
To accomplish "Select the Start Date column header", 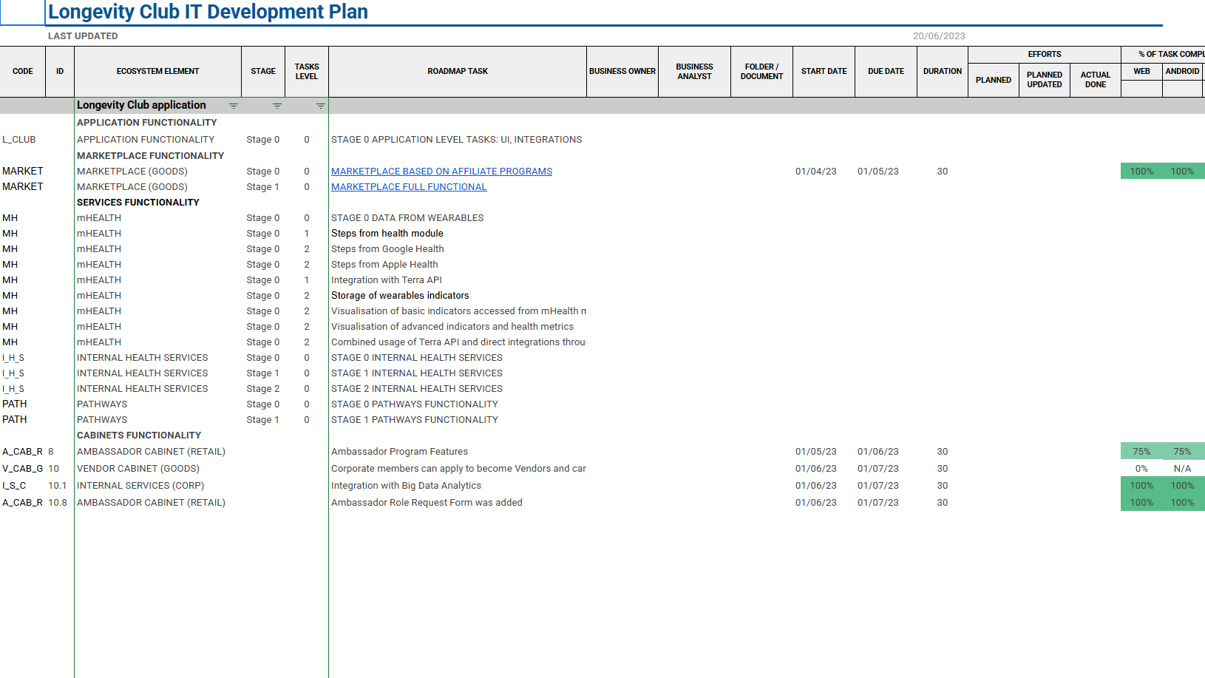I will click(824, 72).
